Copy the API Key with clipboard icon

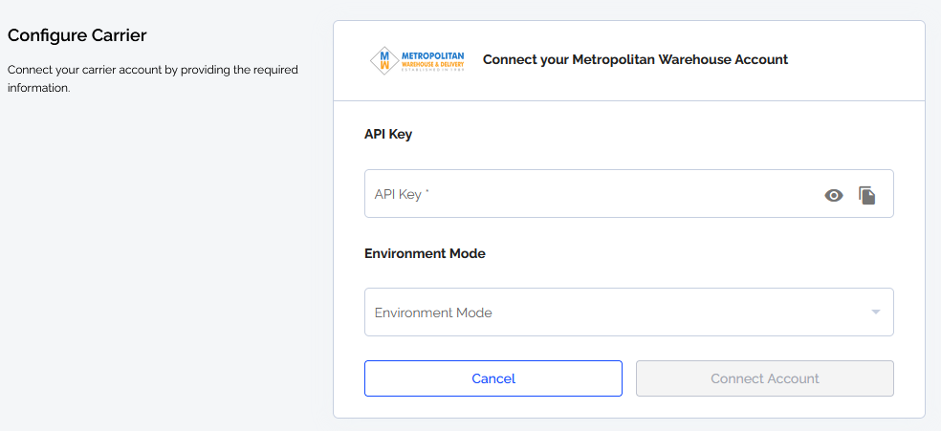[x=866, y=195]
